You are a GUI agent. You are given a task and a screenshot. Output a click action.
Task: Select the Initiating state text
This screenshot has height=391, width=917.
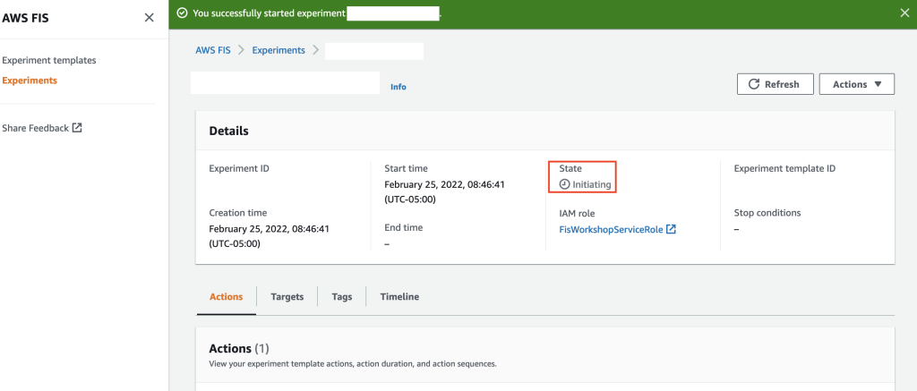tap(592, 184)
